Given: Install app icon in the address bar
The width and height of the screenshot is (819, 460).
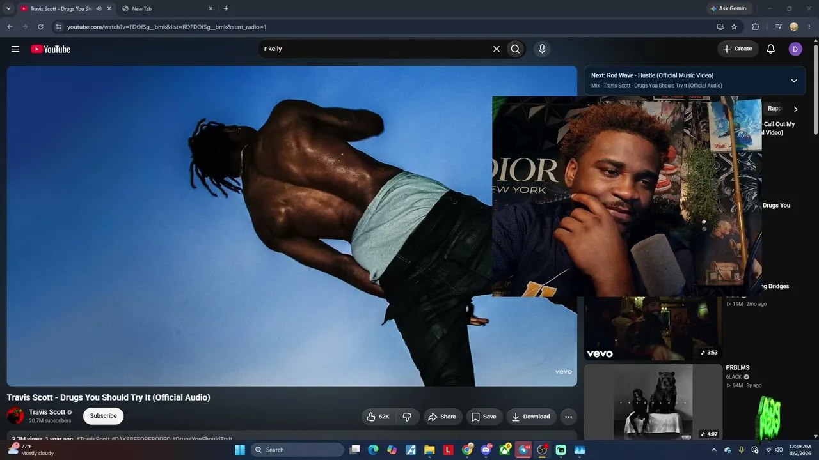Looking at the screenshot, I should click(720, 27).
